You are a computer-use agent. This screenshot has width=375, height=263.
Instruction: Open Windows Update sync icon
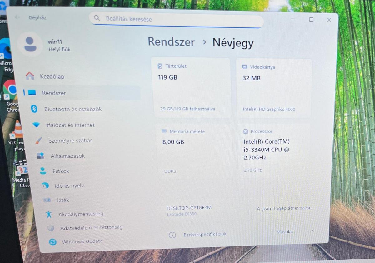pyautogui.click(x=52, y=241)
